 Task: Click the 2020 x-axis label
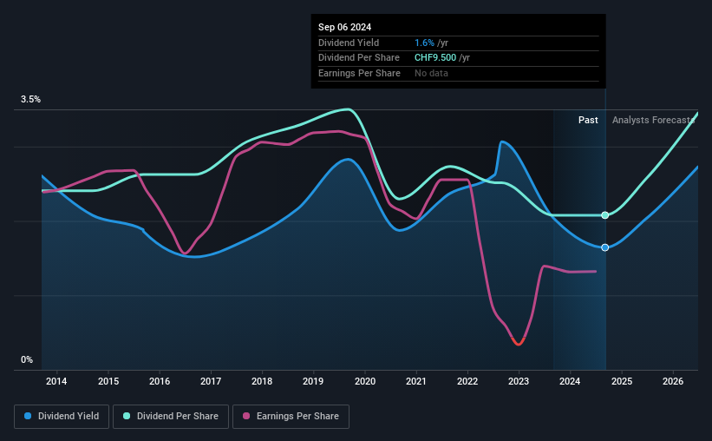(x=364, y=381)
